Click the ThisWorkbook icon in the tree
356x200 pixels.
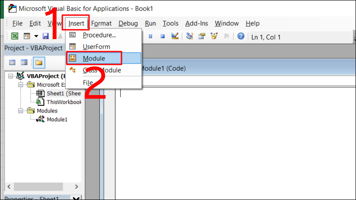[40, 102]
